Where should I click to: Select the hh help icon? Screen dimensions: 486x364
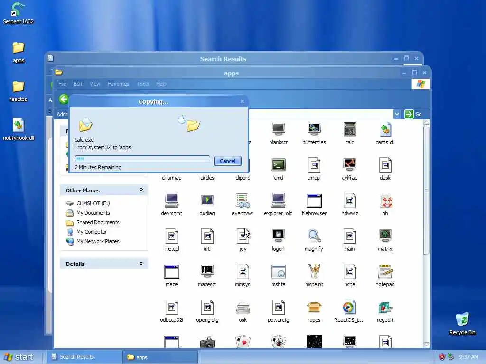(385, 200)
